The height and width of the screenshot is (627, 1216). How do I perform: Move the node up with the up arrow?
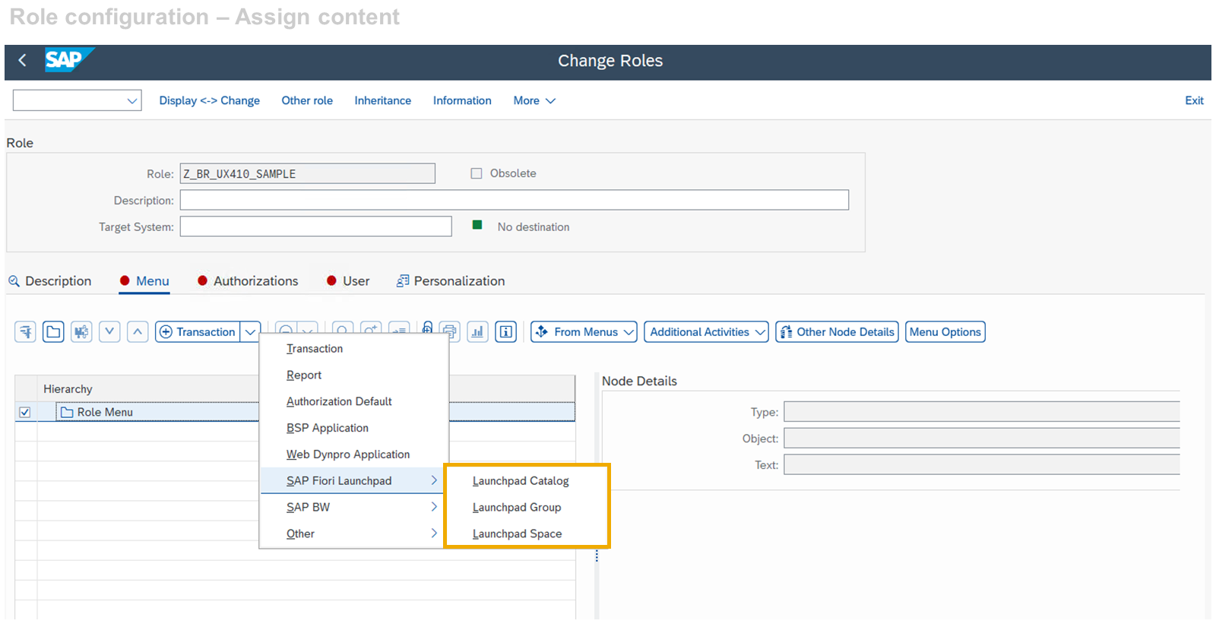(x=138, y=332)
